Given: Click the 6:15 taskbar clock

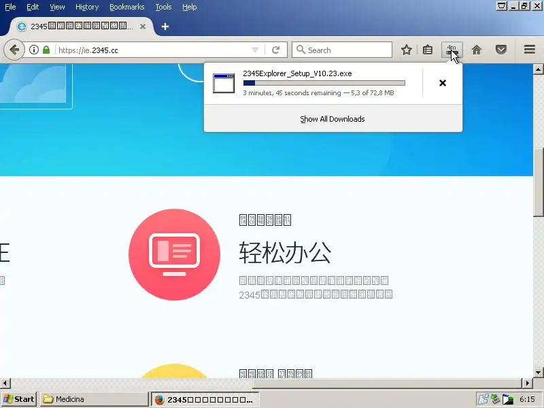Looking at the screenshot, I should coord(527,399).
